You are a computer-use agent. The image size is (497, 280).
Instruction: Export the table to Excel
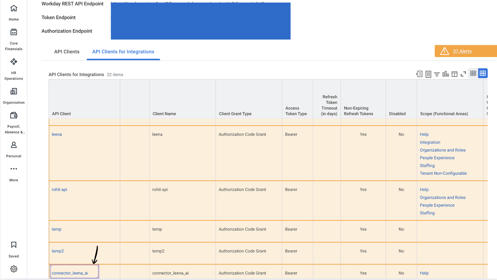pos(419,74)
